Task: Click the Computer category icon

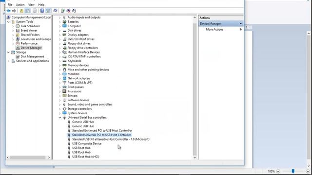Action: [x=64, y=26]
